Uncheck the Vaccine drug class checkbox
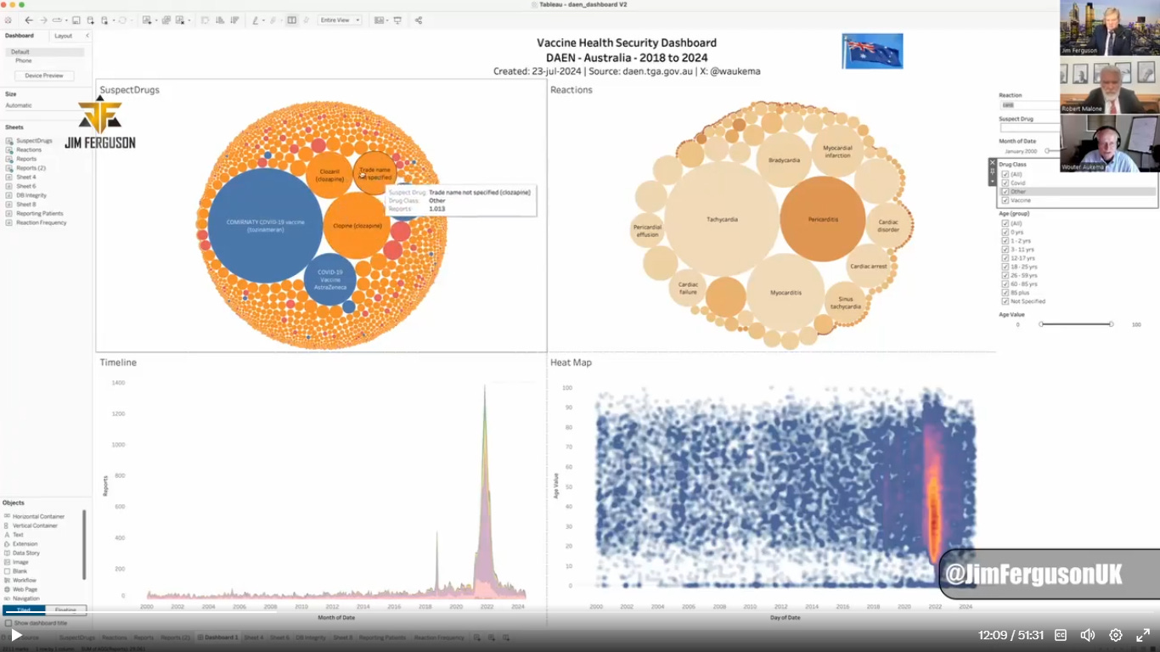Image resolution: width=1160 pixels, height=652 pixels. pos(1005,200)
